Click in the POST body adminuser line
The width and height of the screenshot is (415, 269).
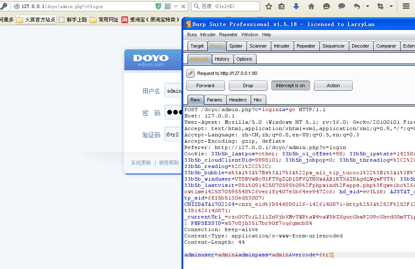coord(259,255)
